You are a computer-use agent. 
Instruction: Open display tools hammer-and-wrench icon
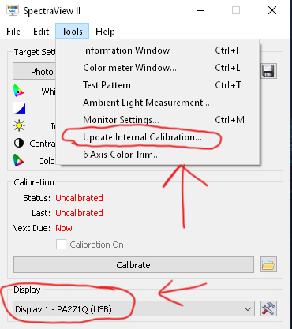268,308
